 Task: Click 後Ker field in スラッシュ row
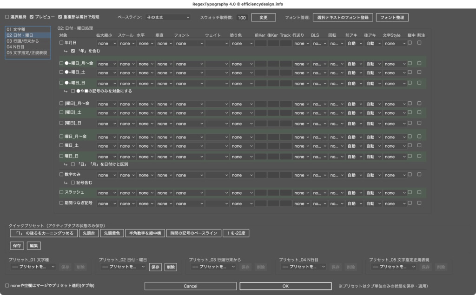coord(273,193)
